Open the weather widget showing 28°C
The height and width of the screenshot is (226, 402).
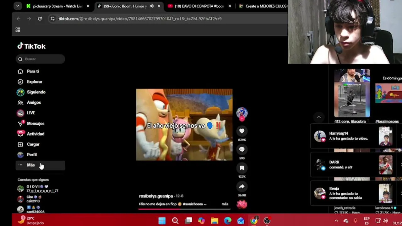pyautogui.click(x=31, y=220)
